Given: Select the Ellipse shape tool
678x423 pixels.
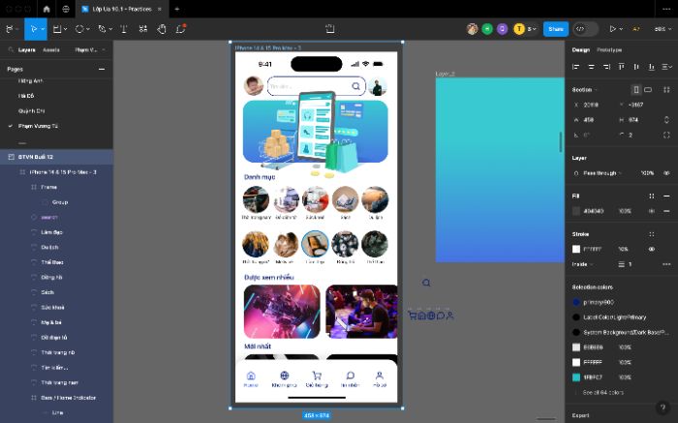Looking at the screenshot, I should click(79, 29).
